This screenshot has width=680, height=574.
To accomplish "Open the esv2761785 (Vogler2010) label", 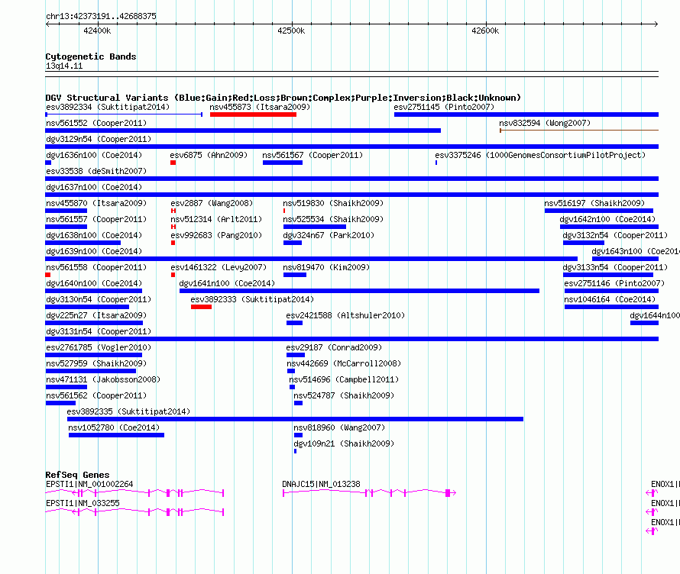I will pyautogui.click(x=99, y=347).
